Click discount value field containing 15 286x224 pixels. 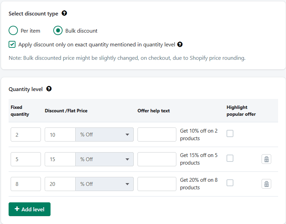point(60,159)
